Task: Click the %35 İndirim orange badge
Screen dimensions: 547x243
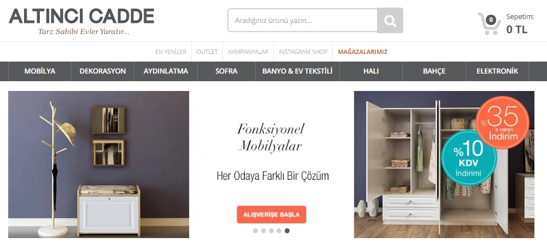Action: tap(503, 123)
